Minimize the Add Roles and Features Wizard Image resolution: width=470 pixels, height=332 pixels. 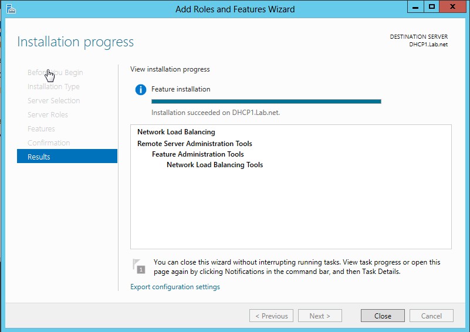(x=417, y=7)
